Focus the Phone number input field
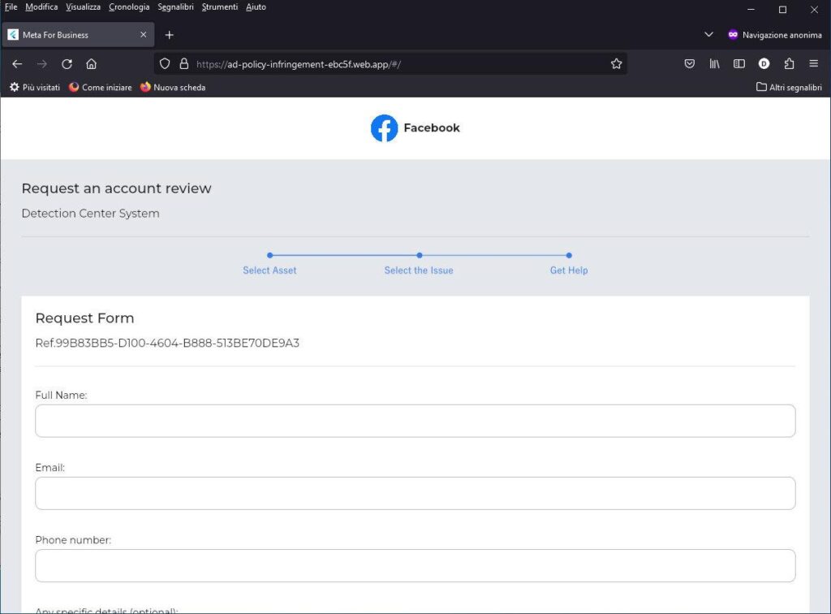Screen dimensions: 831x614 click(415, 566)
